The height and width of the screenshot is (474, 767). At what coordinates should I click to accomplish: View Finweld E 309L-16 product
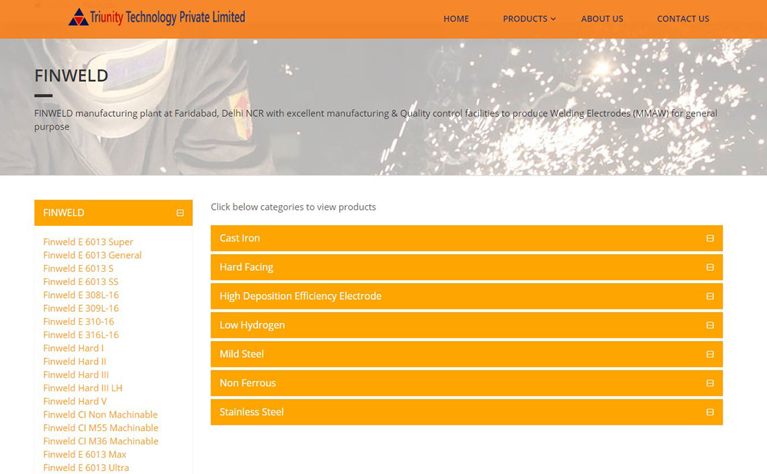(81, 309)
